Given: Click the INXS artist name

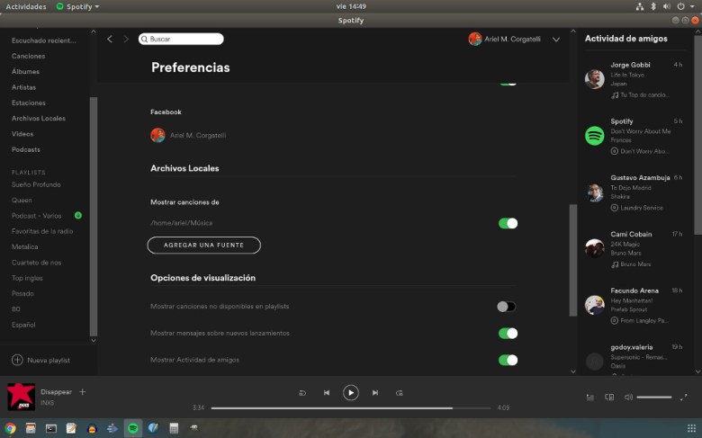Looking at the screenshot, I should (x=47, y=403).
